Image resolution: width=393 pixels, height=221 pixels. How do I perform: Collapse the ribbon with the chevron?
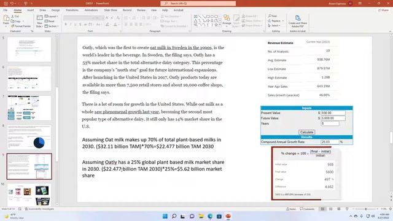pyautogui.click(x=390, y=31)
